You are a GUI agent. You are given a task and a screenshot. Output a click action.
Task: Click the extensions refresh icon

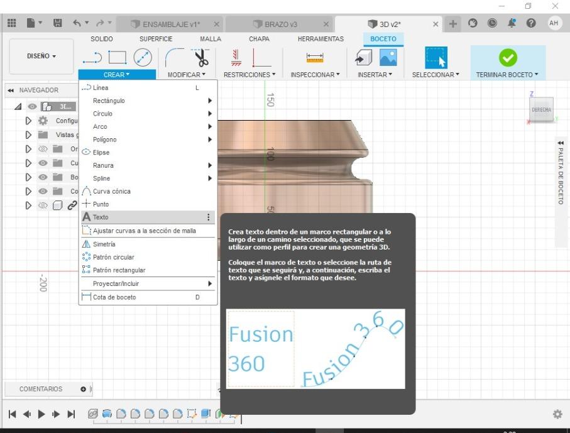(473, 23)
